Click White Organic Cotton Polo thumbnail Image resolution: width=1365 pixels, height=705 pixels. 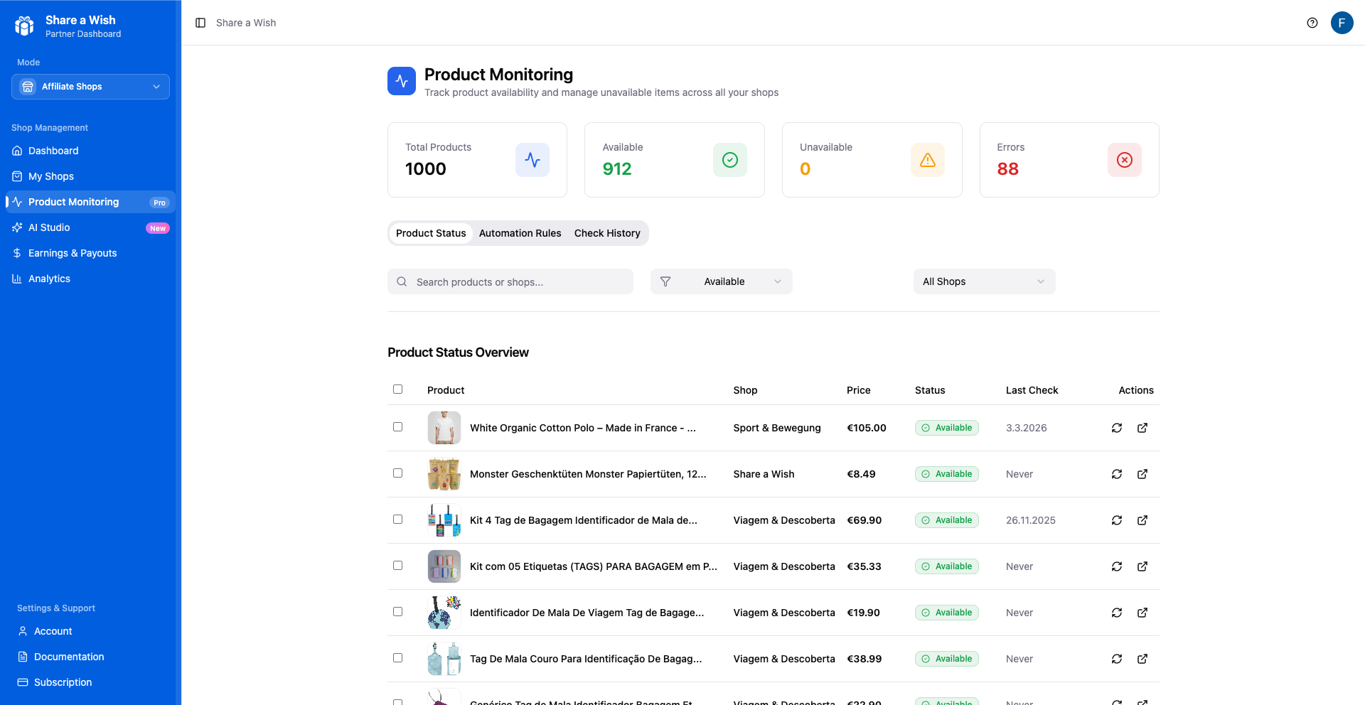(x=444, y=428)
